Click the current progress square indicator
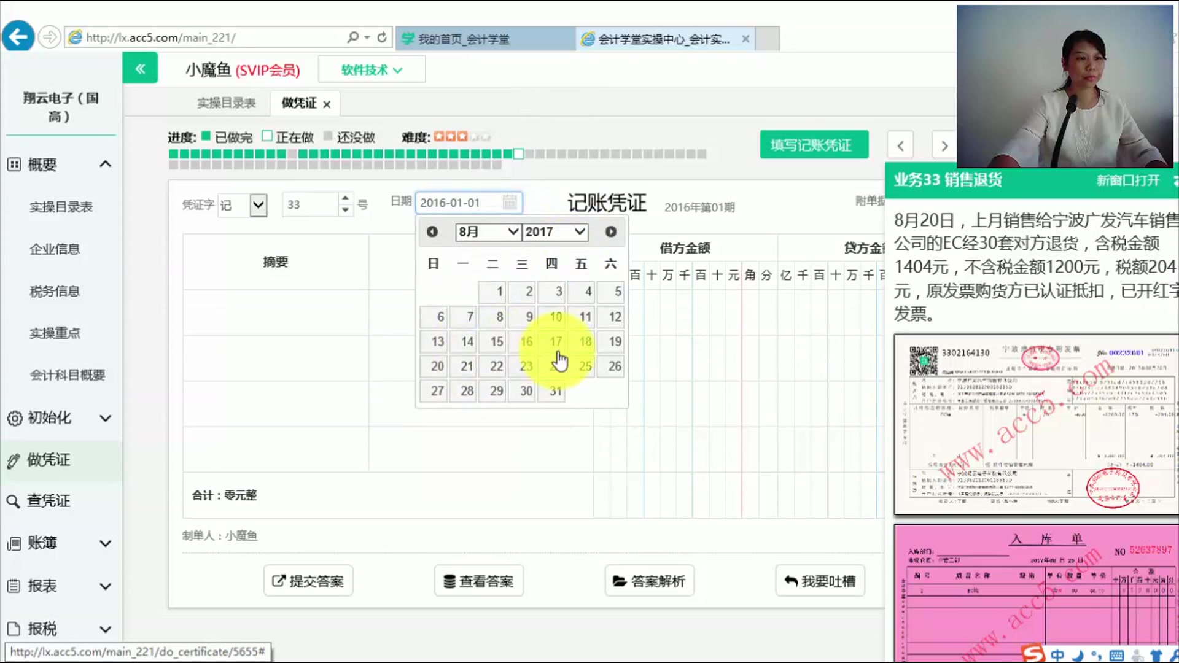Viewport: 1179px width, 663px height. [x=518, y=153]
